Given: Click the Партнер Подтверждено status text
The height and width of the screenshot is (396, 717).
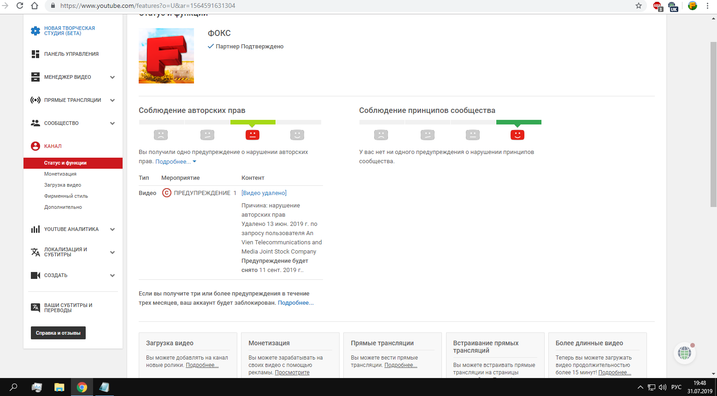Looking at the screenshot, I should (249, 47).
